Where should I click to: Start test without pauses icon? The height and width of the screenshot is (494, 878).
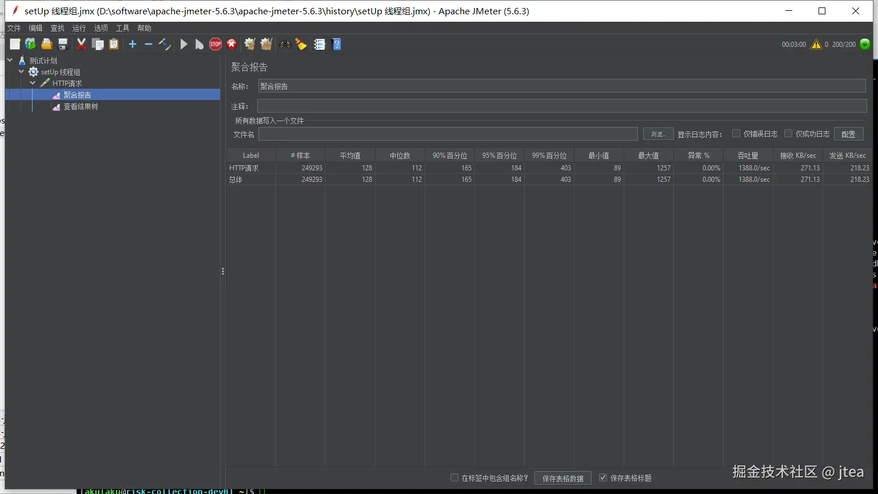click(x=199, y=44)
